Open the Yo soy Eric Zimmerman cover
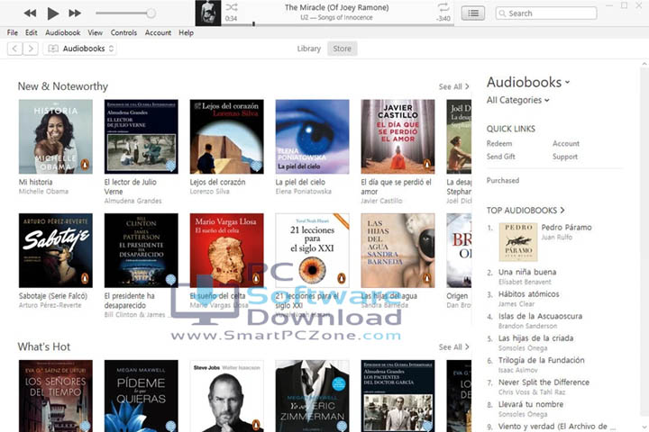The width and height of the screenshot is (649, 432). pos(312,396)
